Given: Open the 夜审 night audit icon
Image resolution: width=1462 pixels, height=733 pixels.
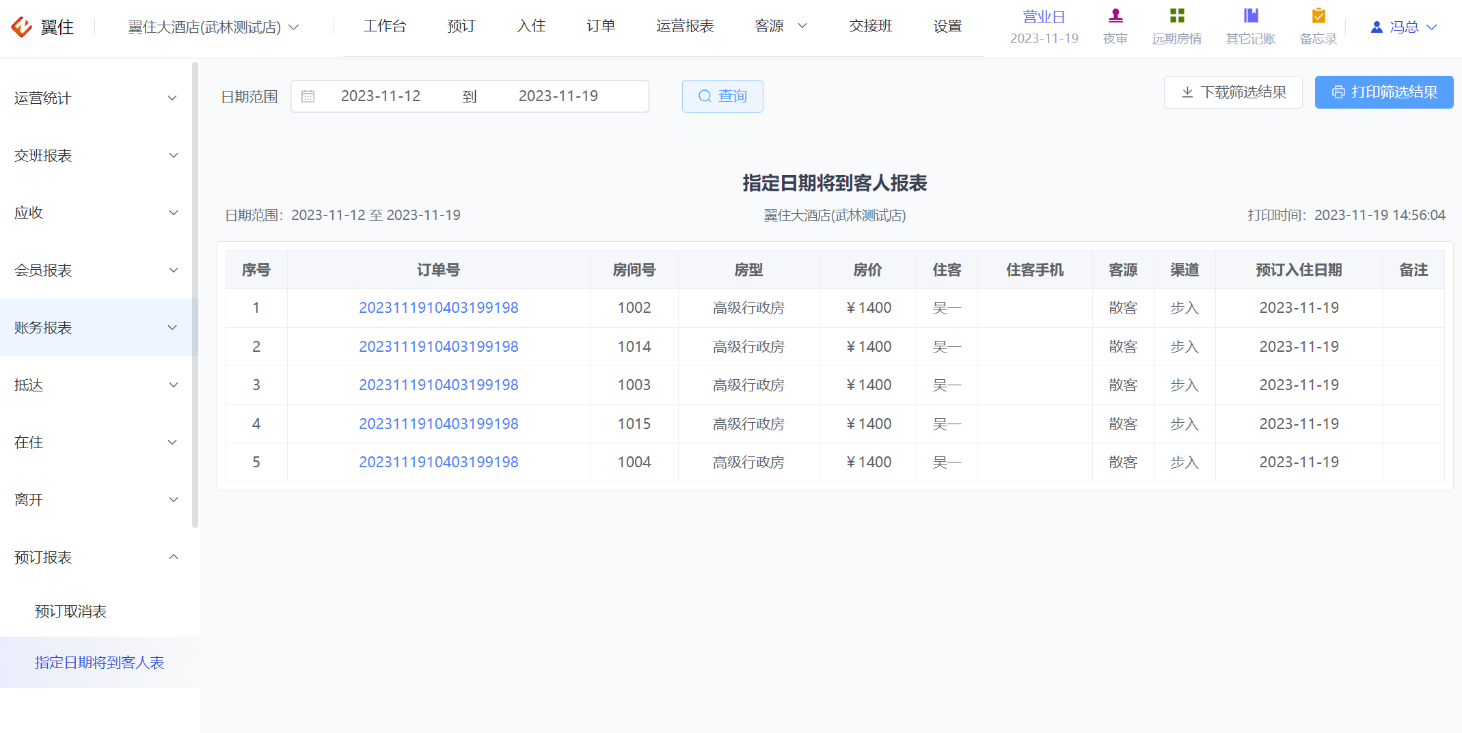Looking at the screenshot, I should (1115, 16).
